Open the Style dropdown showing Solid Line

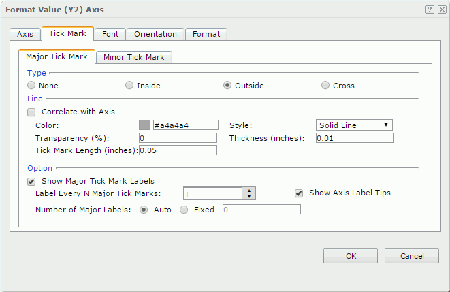pos(355,125)
